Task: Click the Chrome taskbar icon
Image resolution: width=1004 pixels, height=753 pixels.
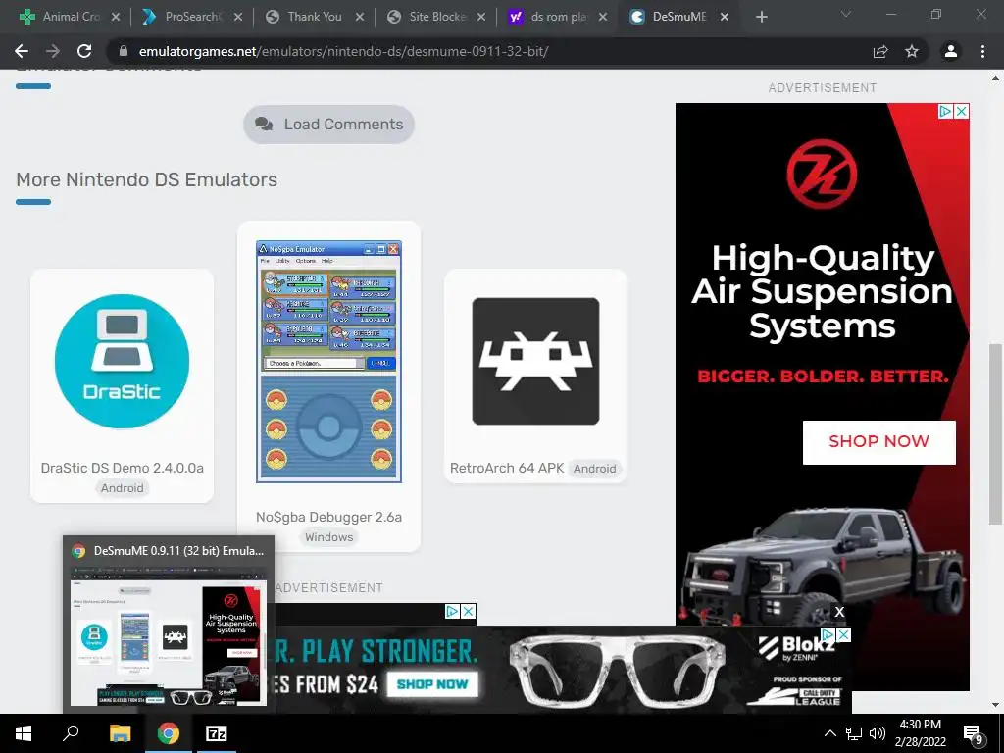Action: 169,733
